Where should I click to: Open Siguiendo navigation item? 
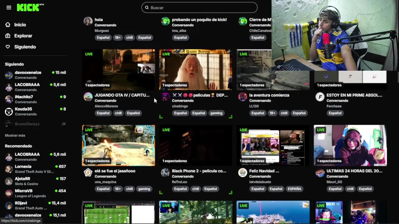click(25, 47)
